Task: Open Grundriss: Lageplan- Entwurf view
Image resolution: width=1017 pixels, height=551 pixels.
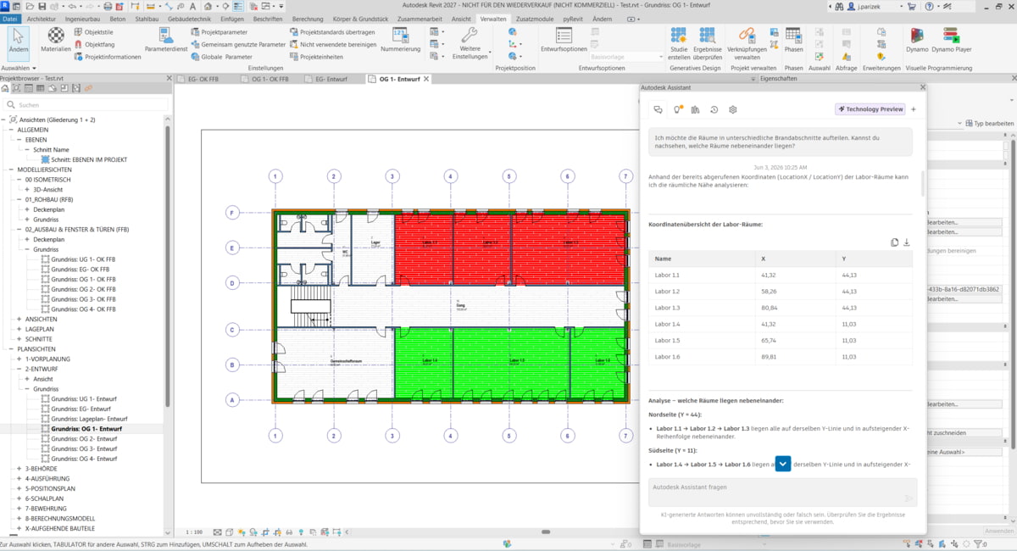Action: [x=89, y=419]
